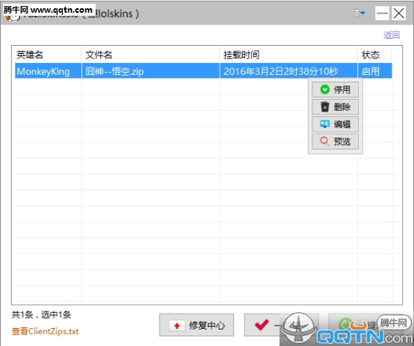The height and width of the screenshot is (346, 414).
Task: Click the app logo in title bar
Action: tap(12, 17)
